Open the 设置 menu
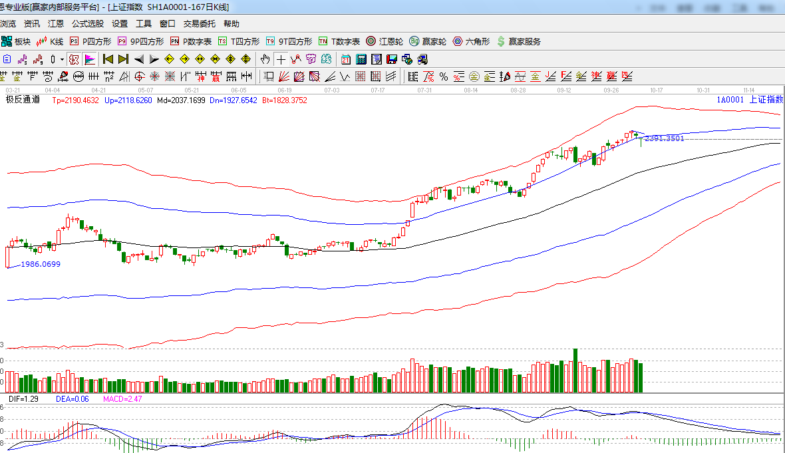The height and width of the screenshot is (453, 785). [120, 24]
